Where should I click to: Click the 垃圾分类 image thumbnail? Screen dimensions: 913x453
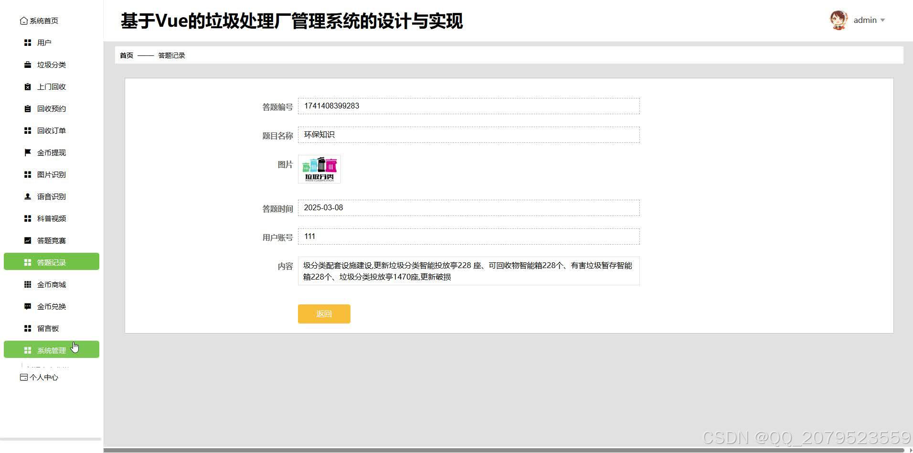(318, 168)
